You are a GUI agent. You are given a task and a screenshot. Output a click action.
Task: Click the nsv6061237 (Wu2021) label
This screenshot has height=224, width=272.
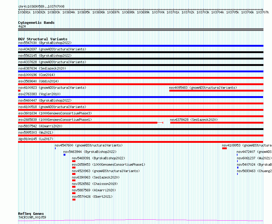(x=254, y=158)
